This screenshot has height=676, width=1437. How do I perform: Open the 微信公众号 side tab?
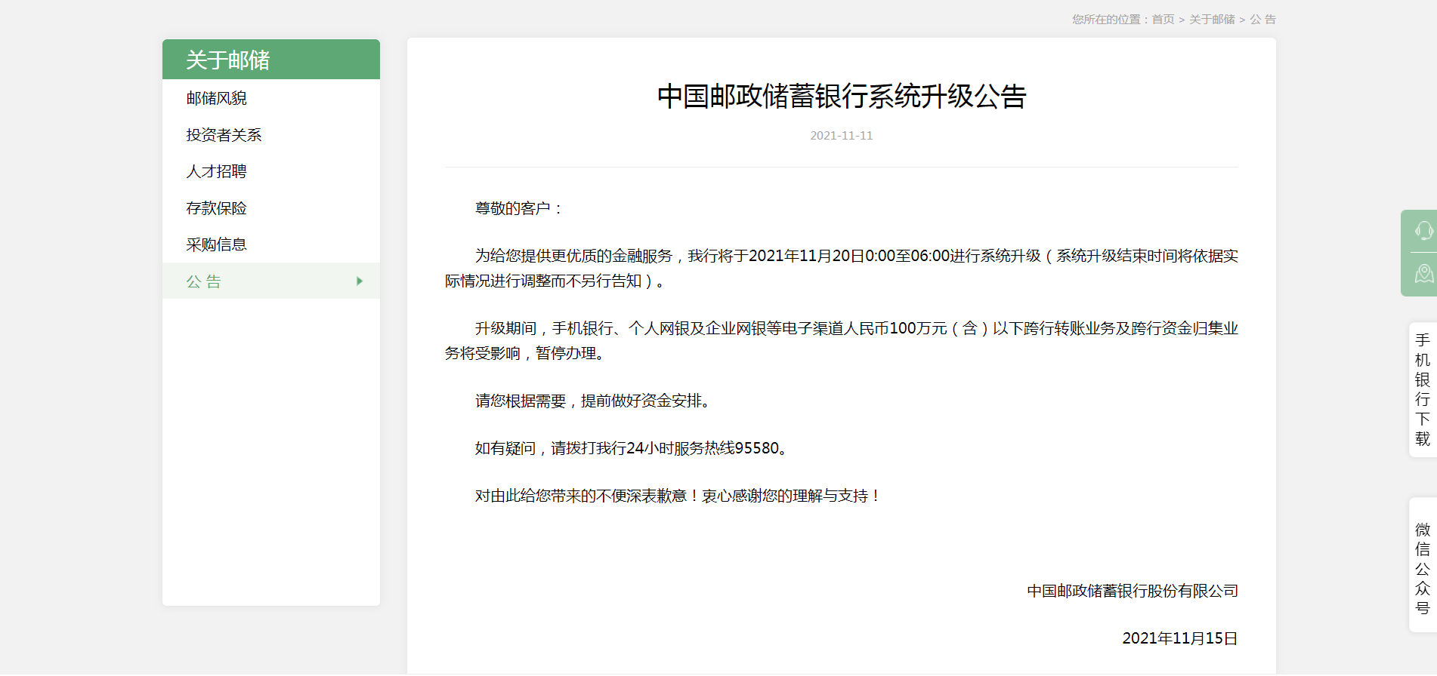[1423, 564]
